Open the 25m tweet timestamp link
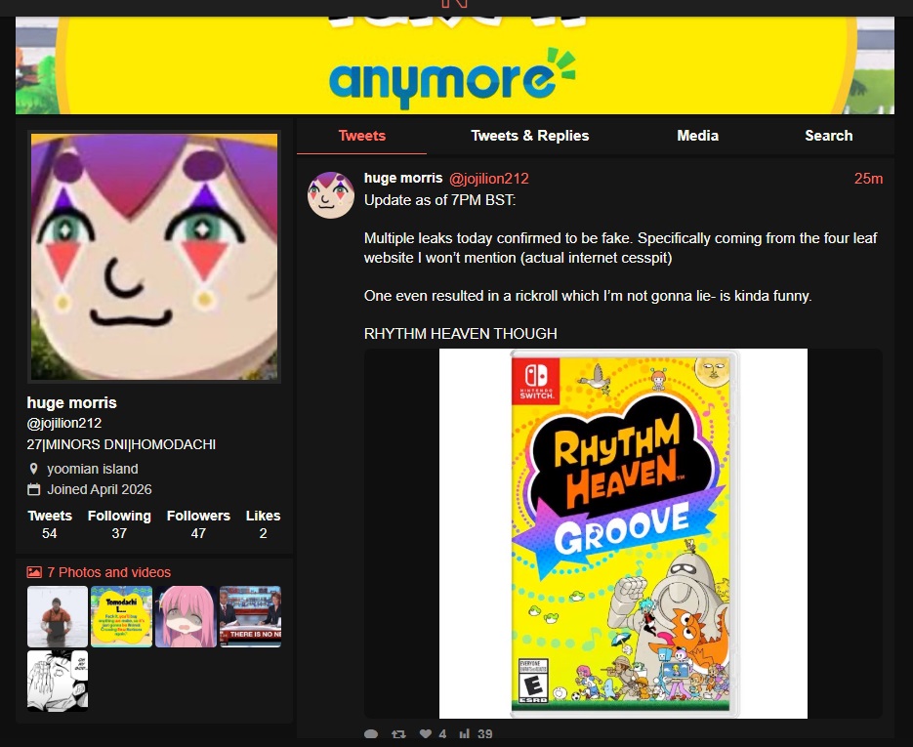 (868, 179)
